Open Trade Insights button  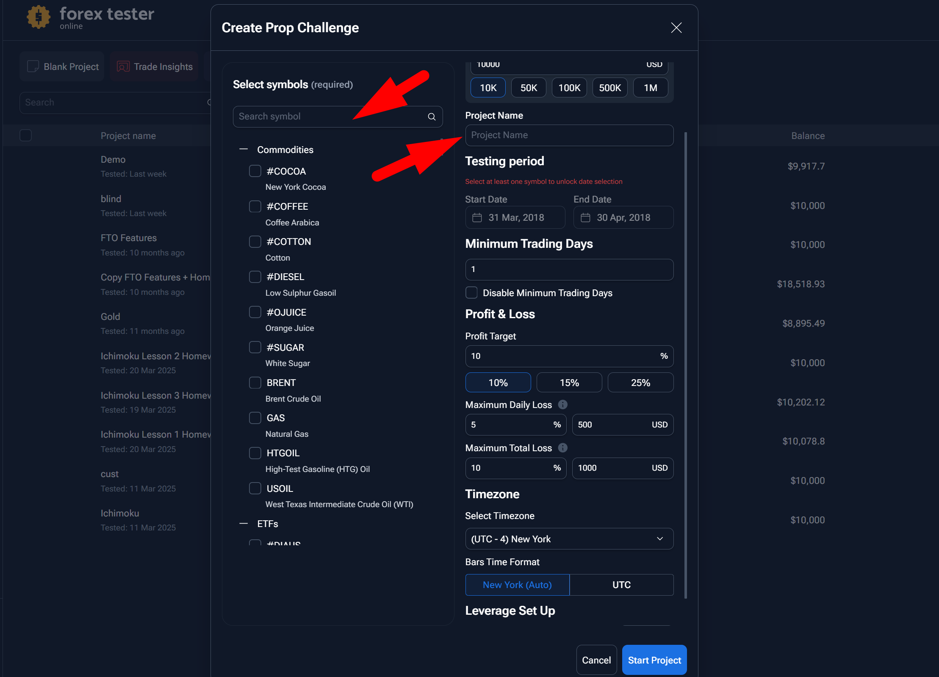[154, 67]
